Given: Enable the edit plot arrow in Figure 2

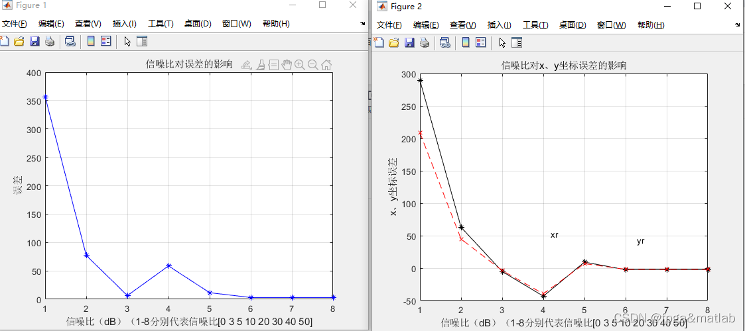Looking at the screenshot, I should [x=502, y=42].
